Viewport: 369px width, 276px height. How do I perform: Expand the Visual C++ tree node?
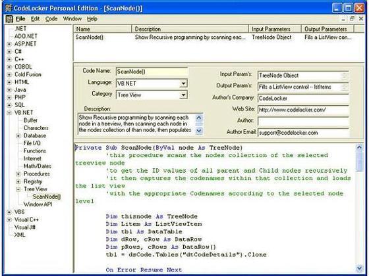[9, 219]
